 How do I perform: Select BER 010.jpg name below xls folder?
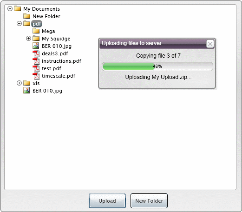pos(47,91)
